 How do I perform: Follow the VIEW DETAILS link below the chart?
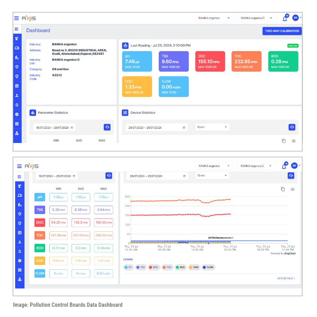pyautogui.click(x=286, y=278)
